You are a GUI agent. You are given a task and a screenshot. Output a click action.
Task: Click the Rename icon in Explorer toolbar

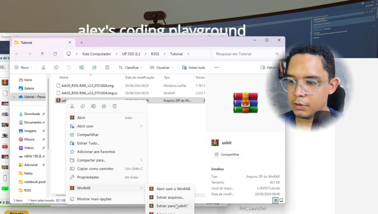pyautogui.click(x=82, y=68)
